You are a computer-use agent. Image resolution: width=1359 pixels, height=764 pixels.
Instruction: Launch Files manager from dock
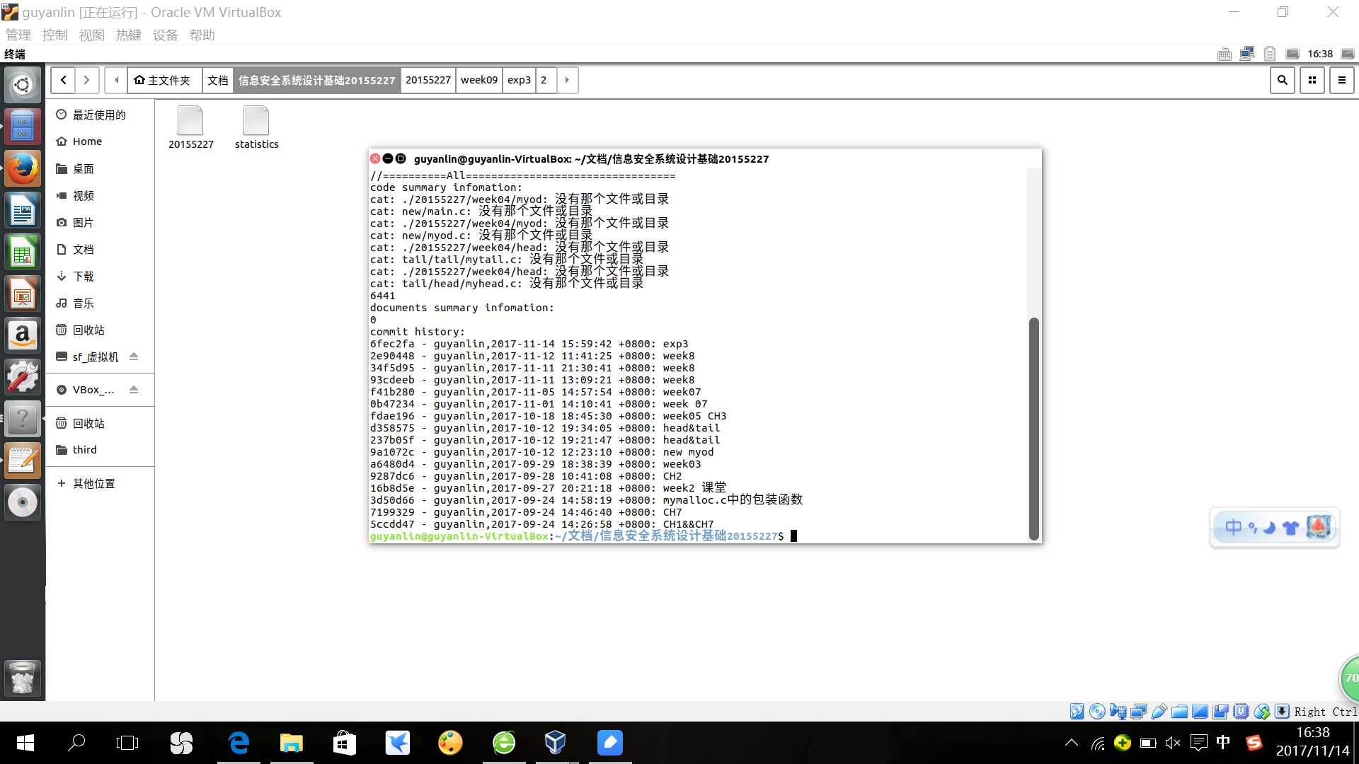click(x=23, y=127)
